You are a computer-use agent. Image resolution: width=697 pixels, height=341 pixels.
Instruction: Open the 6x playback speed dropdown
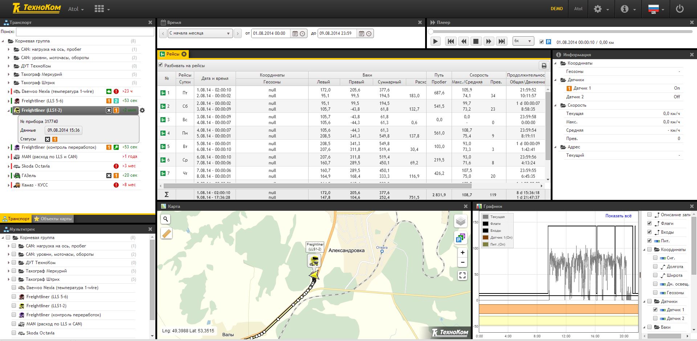pos(523,41)
